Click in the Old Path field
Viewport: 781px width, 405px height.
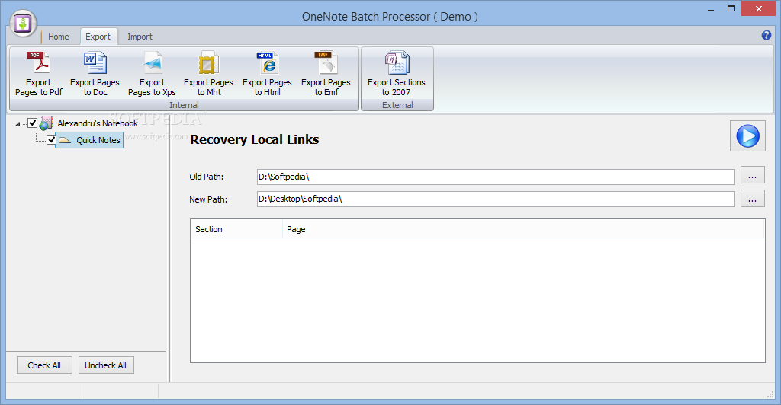(496, 177)
